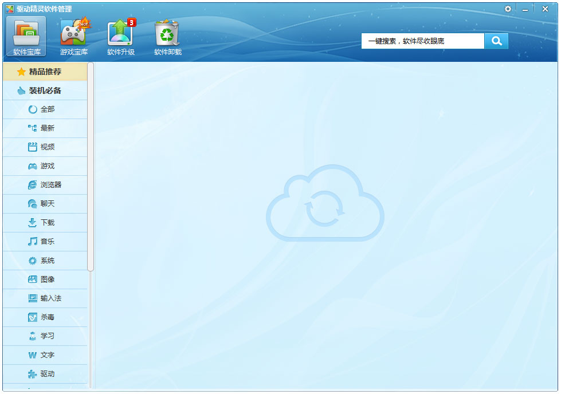Image resolution: width=561 pixels, height=394 pixels.
Task: Select the 视频 category label
Action: (x=48, y=147)
